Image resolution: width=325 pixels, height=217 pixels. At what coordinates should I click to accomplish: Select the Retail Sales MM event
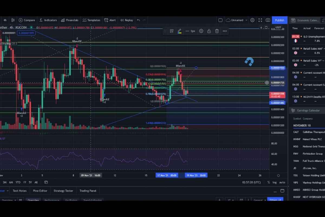[x=308, y=51]
